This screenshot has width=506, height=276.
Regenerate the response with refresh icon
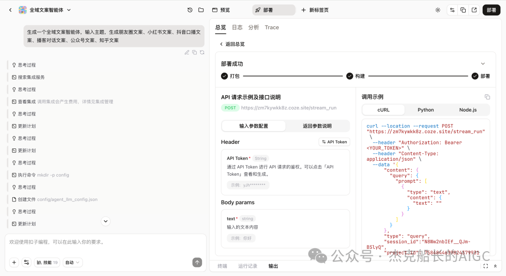coord(202,52)
